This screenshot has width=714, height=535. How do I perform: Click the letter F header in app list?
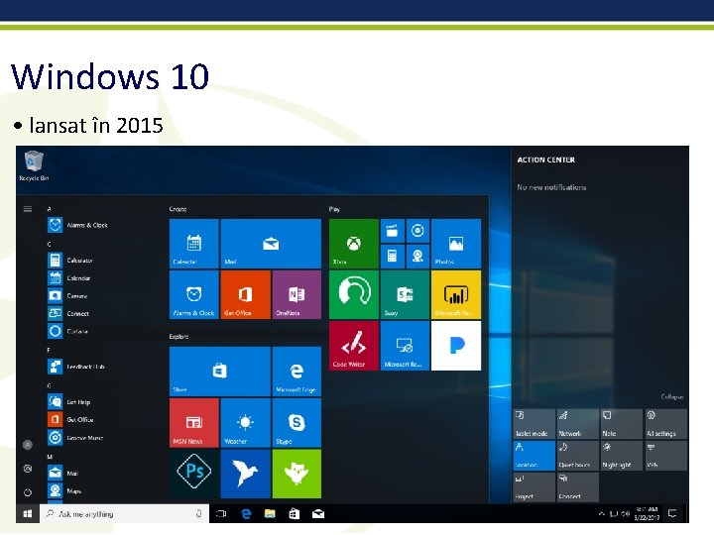click(x=49, y=351)
